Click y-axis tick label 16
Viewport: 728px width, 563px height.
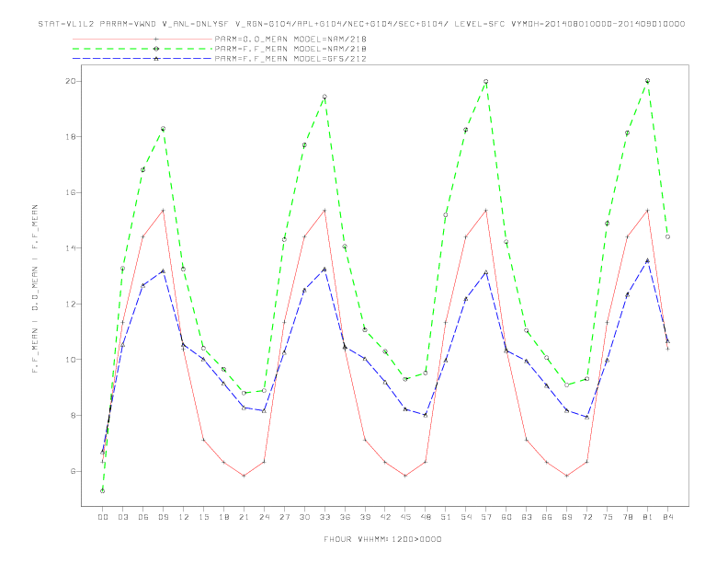pos(71,193)
